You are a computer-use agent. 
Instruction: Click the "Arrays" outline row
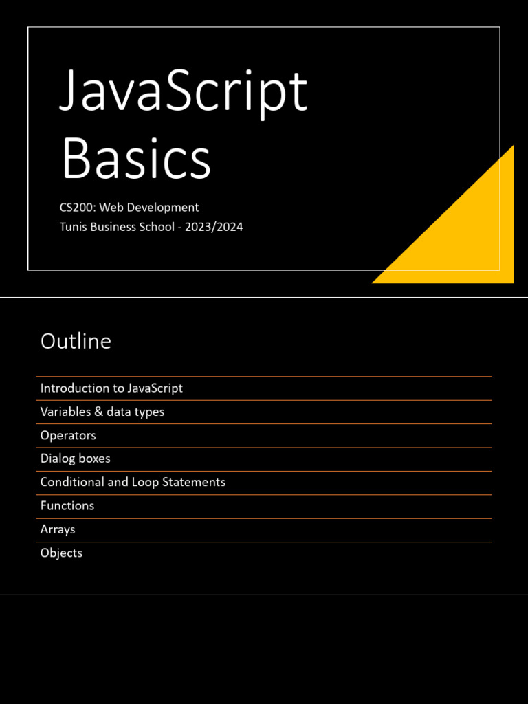tap(264, 530)
